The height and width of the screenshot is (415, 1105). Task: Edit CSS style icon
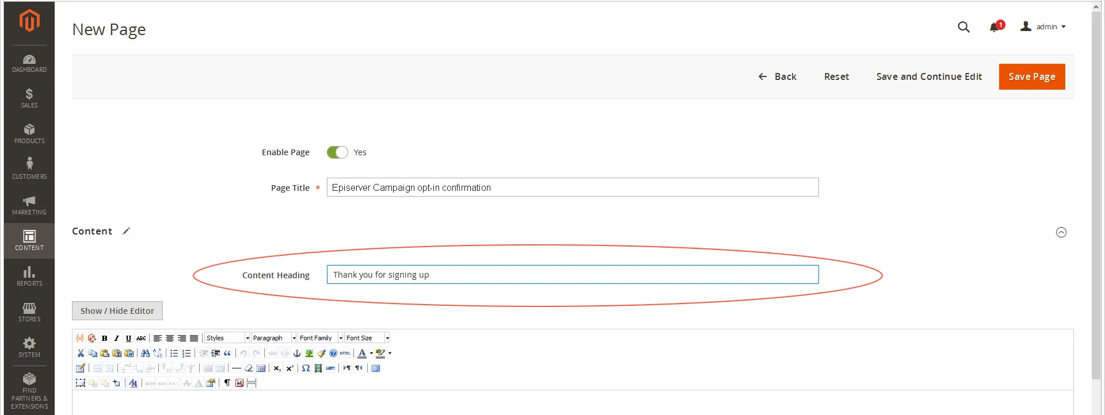133,383
